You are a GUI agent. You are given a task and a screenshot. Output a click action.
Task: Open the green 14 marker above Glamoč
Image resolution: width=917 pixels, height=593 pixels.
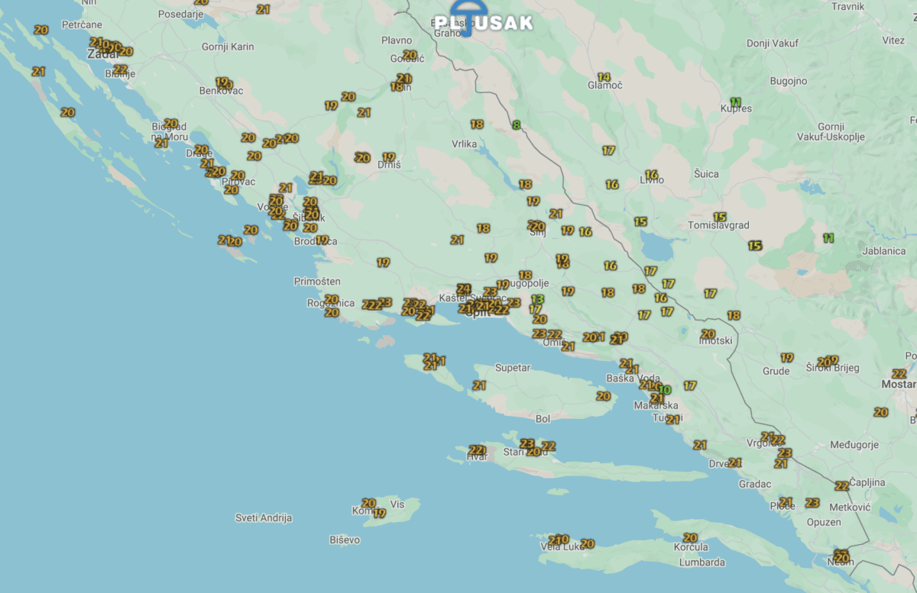point(604,77)
